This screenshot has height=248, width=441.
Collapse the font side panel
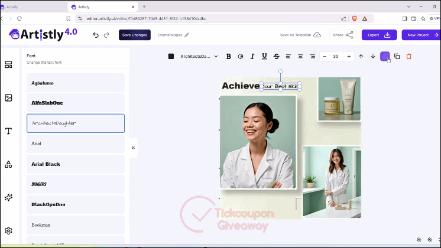click(x=134, y=148)
